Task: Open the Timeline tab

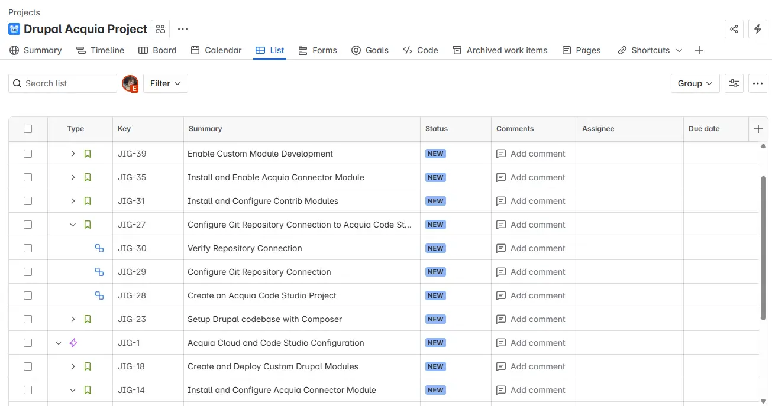Action: (x=101, y=50)
